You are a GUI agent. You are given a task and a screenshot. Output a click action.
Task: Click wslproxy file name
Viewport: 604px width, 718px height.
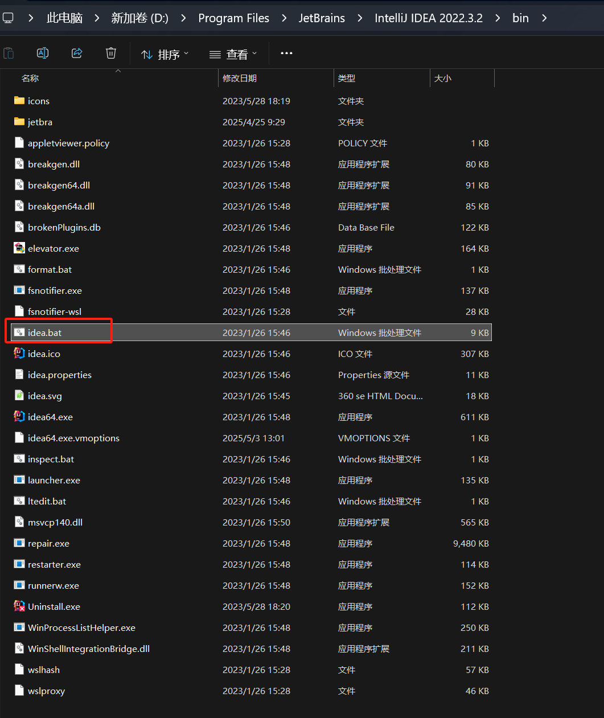[46, 691]
